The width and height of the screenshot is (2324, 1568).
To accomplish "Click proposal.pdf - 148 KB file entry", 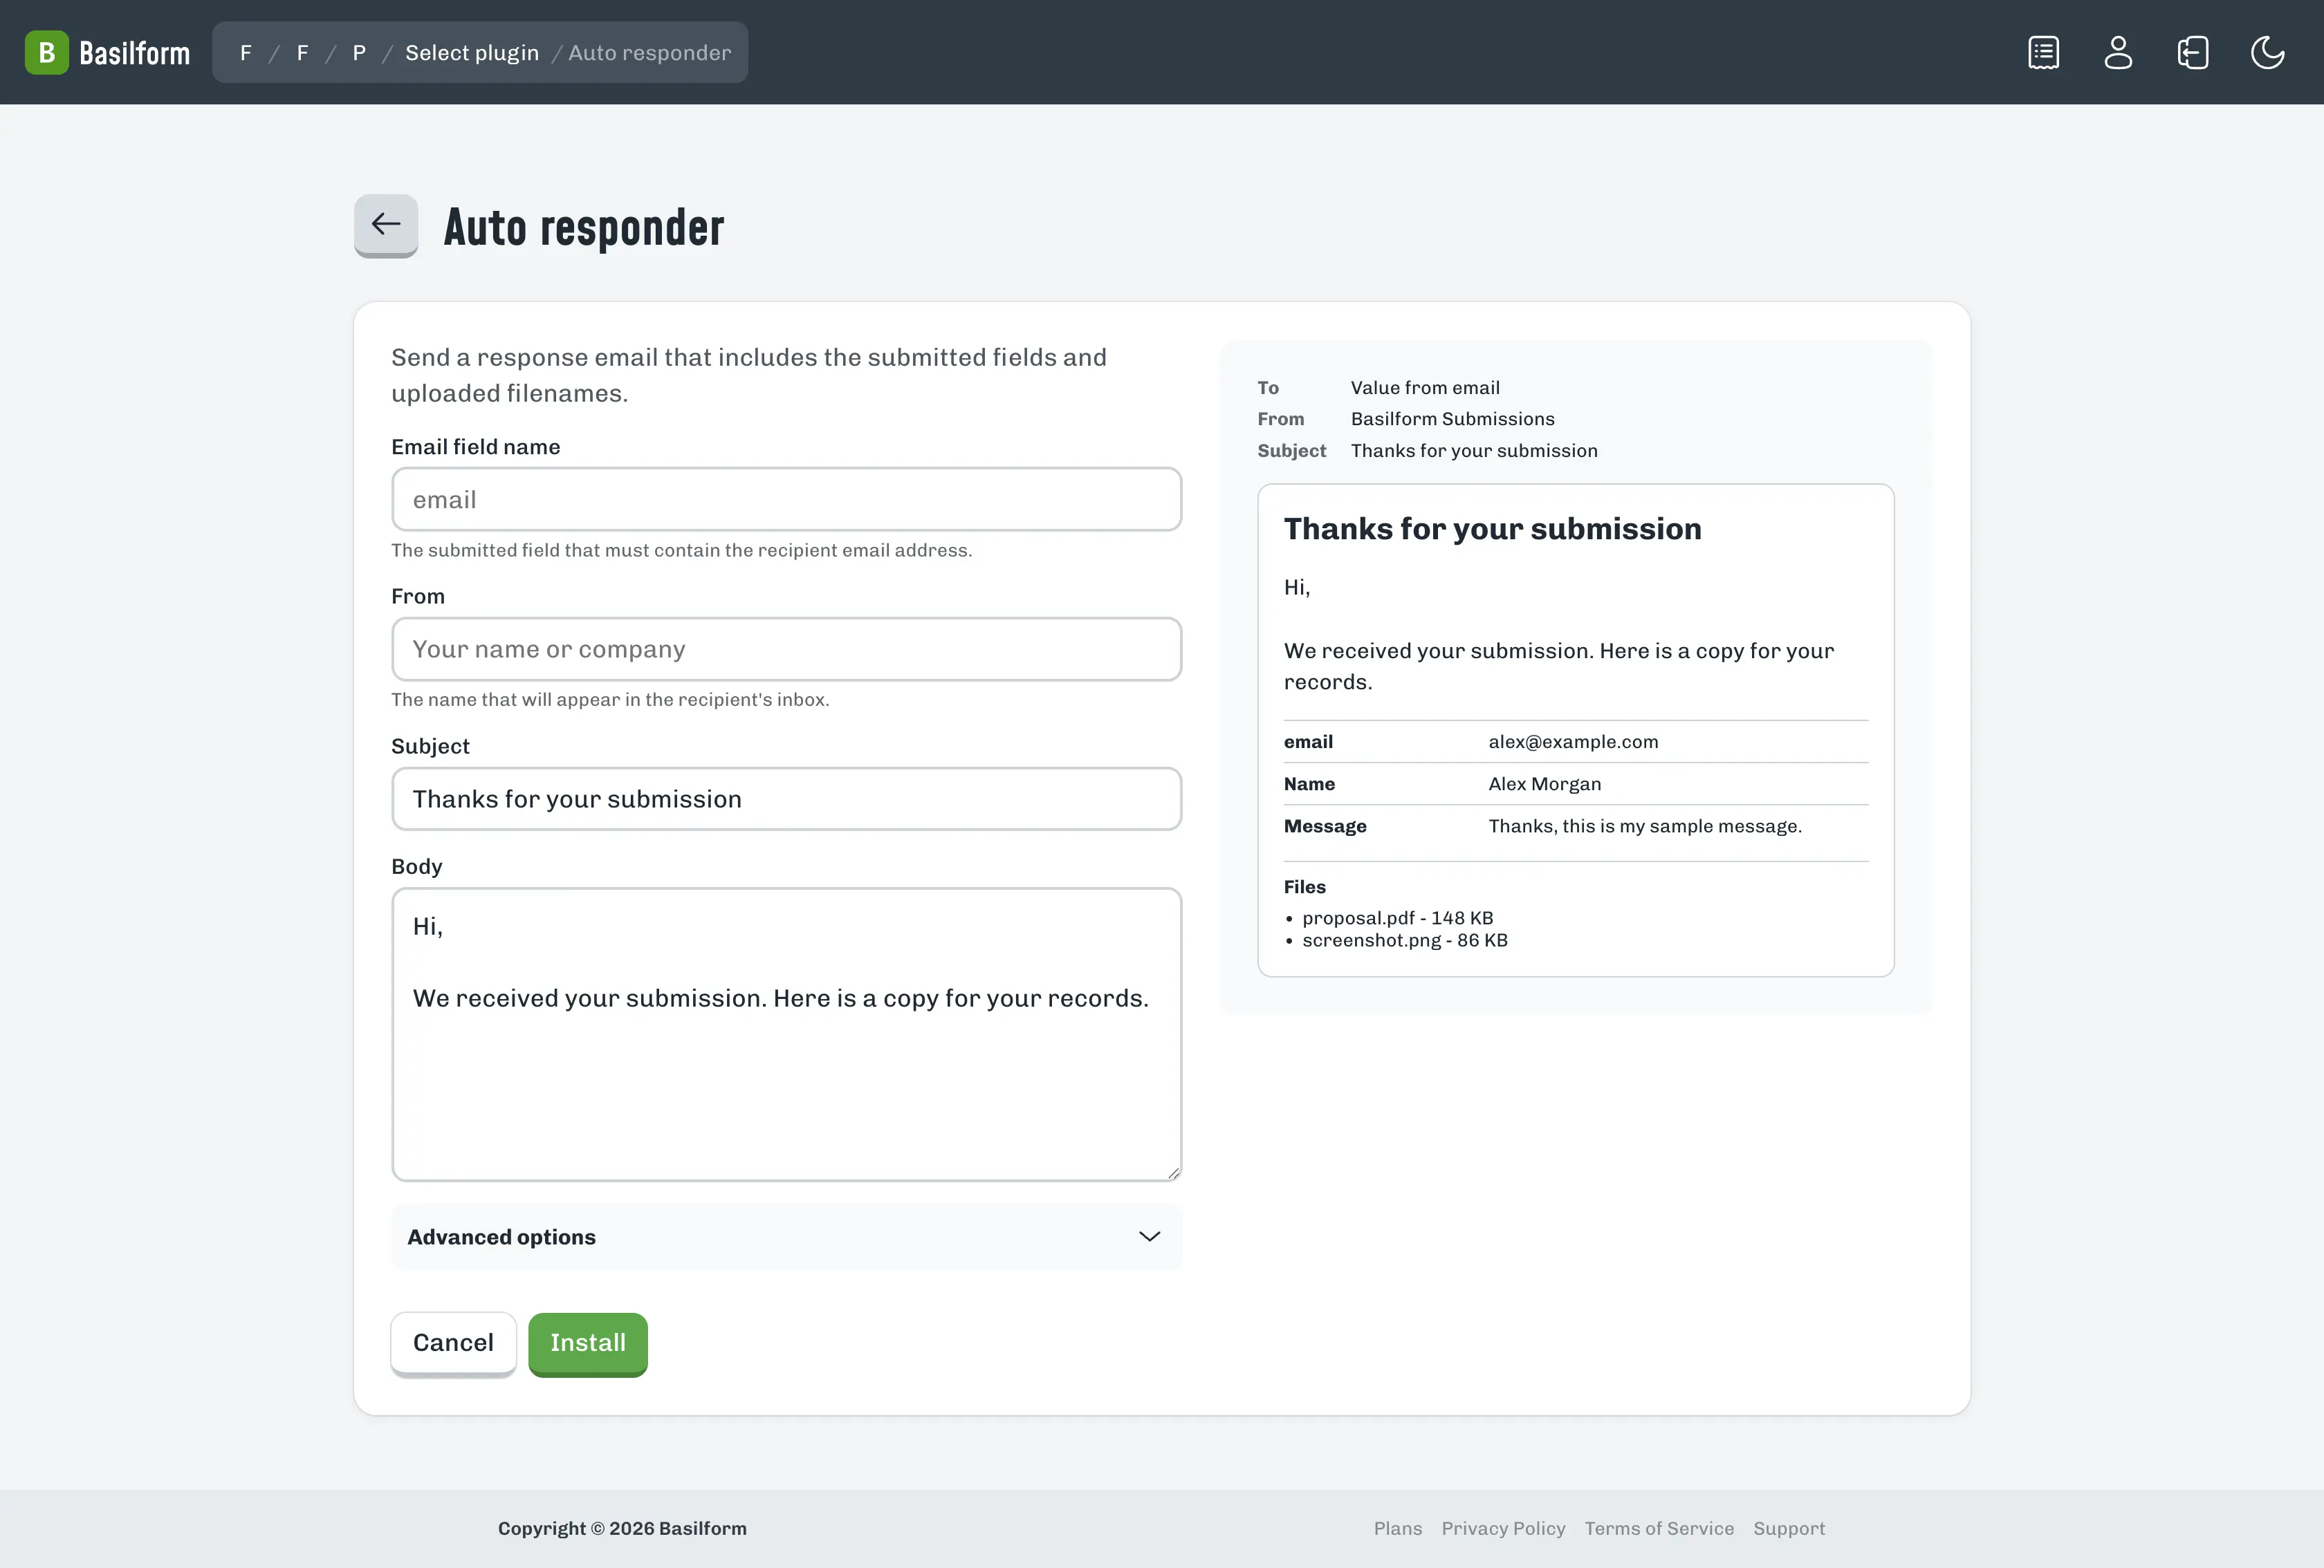I will pos(1397,917).
